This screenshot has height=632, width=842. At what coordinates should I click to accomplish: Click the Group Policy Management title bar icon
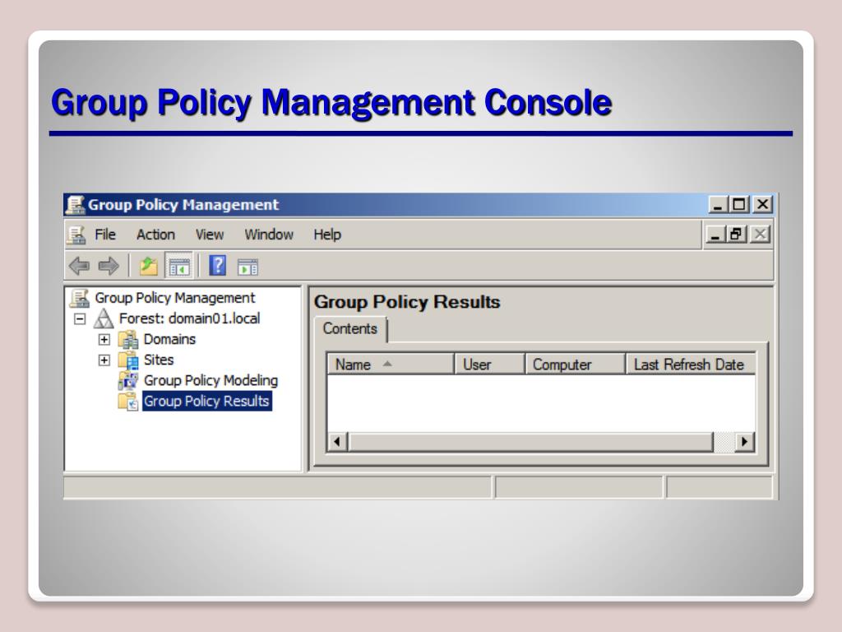pos(76,205)
